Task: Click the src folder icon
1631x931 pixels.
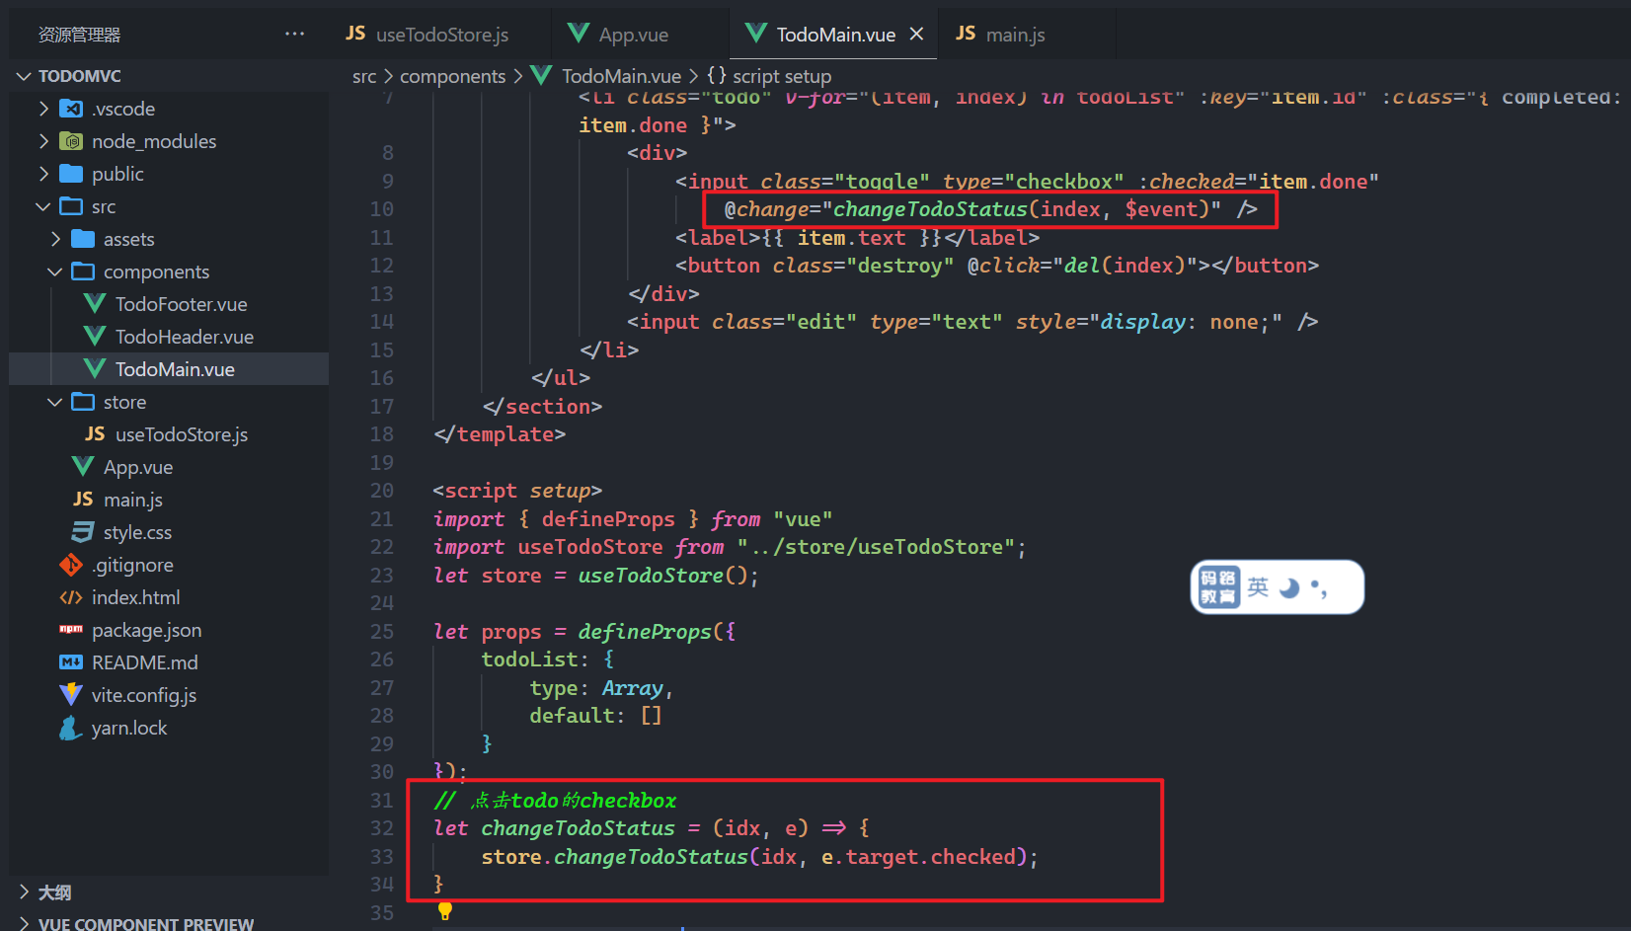Action: click(71, 206)
